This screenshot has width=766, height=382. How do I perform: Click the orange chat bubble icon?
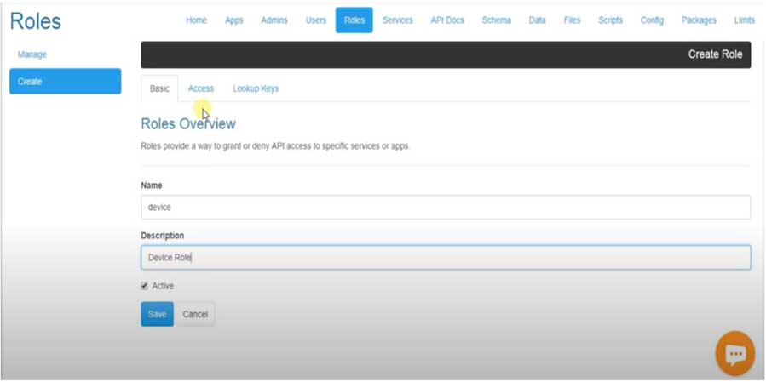point(734,353)
